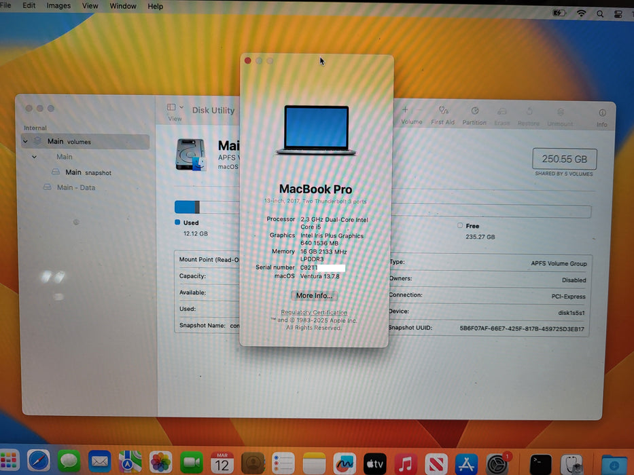634x475 pixels.
Task: Click the battery status icon
Action: coord(559,13)
